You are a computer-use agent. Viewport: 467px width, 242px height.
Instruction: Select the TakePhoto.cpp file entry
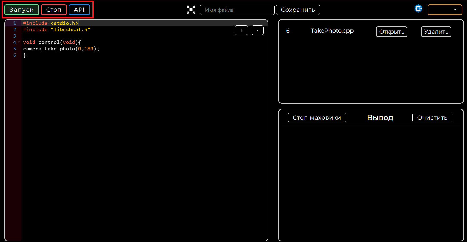pyautogui.click(x=332, y=31)
